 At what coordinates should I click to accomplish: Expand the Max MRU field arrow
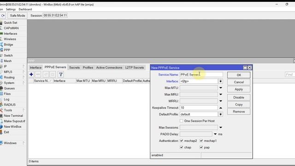[x=221, y=94]
